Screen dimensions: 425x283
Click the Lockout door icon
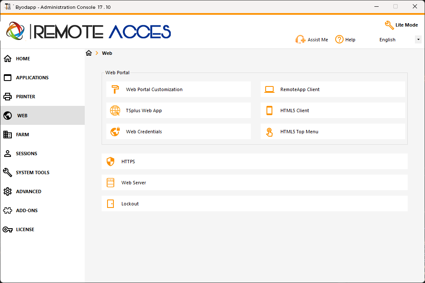pyautogui.click(x=110, y=204)
